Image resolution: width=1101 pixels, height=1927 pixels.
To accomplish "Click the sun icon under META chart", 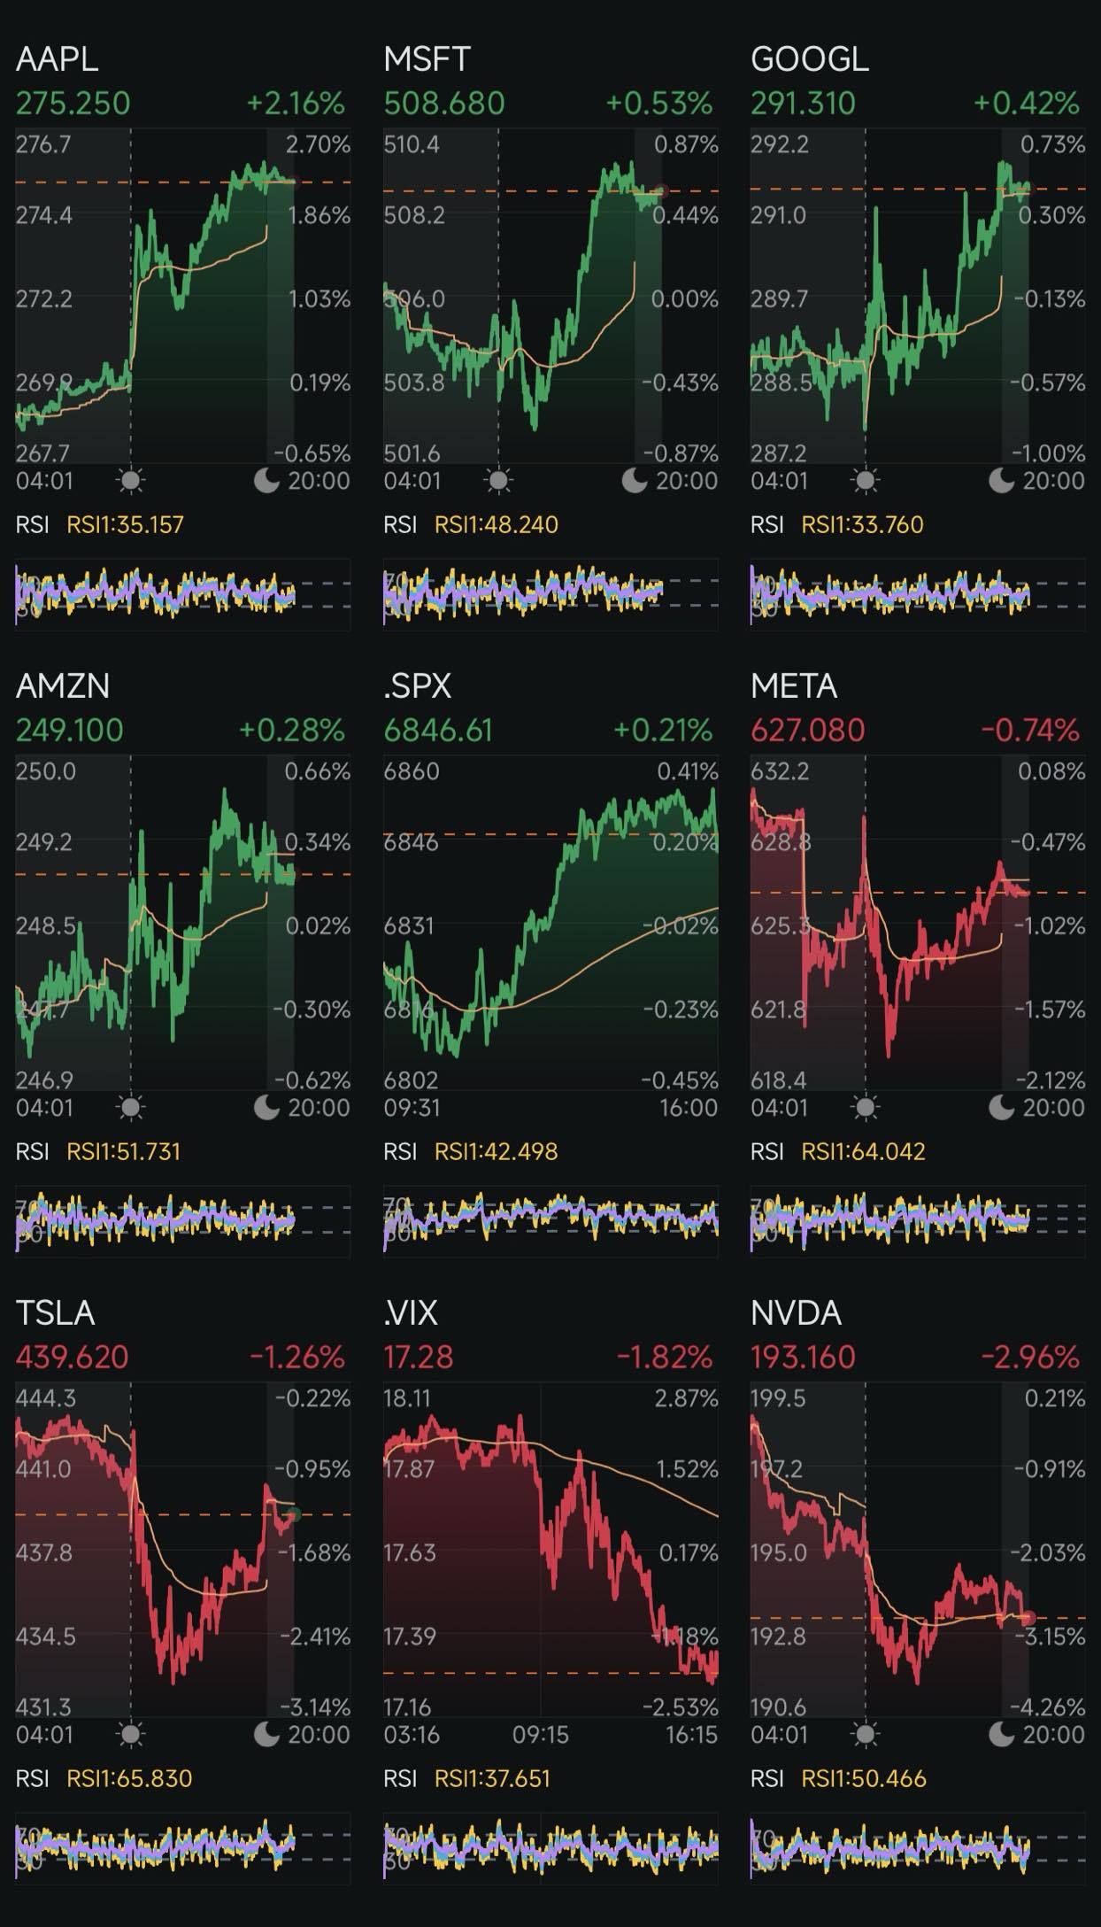I will click(x=866, y=1108).
